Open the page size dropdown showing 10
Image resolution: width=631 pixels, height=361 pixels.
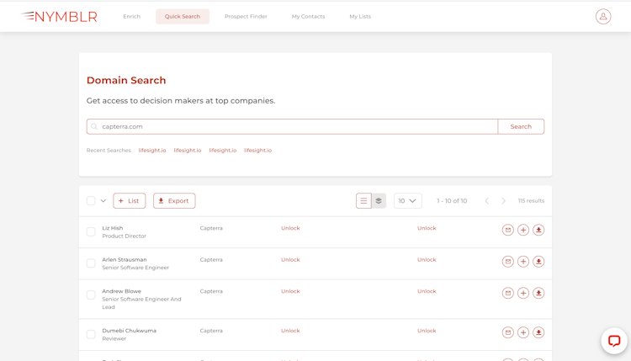pos(408,201)
